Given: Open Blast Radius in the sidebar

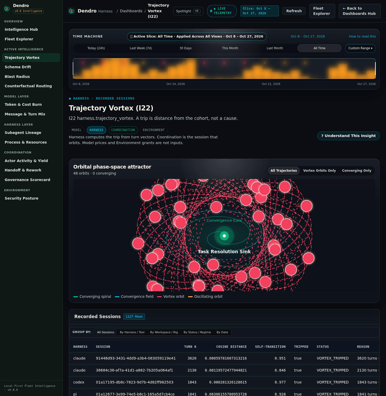Looking at the screenshot, I should click(31, 77).
